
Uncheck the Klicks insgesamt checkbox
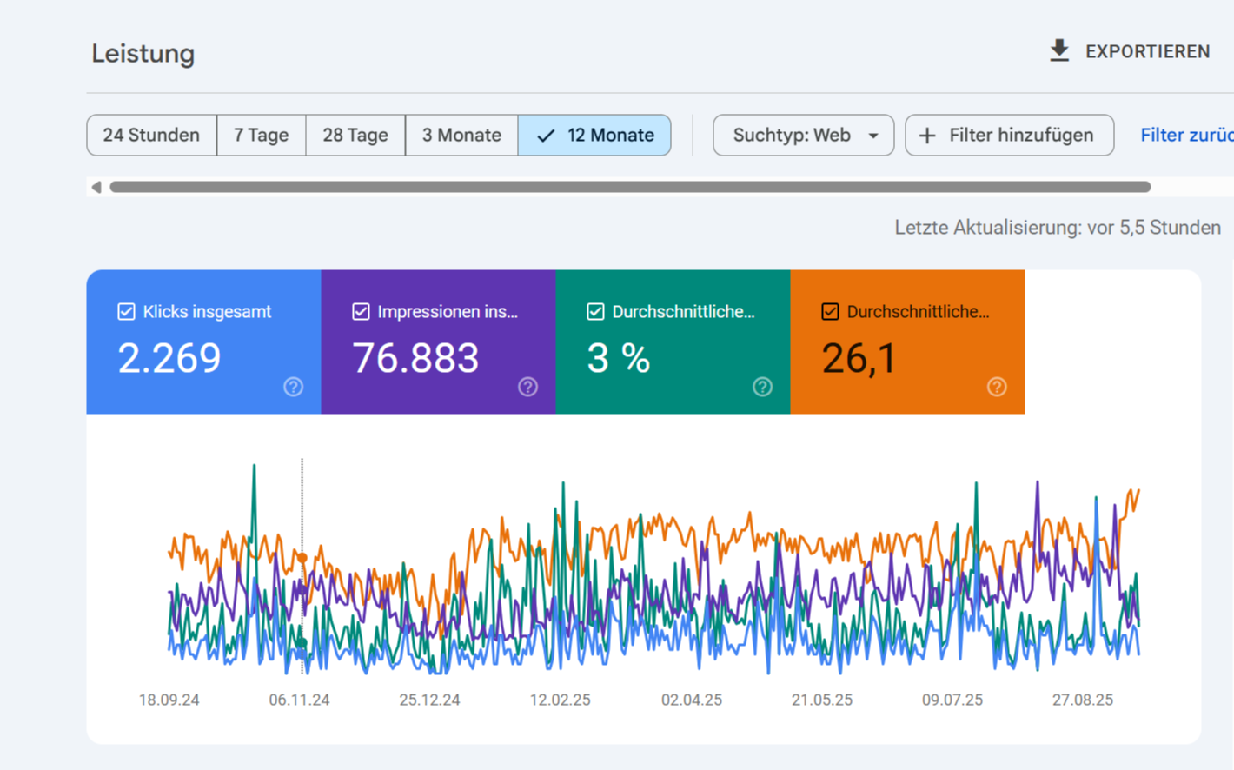coord(126,312)
